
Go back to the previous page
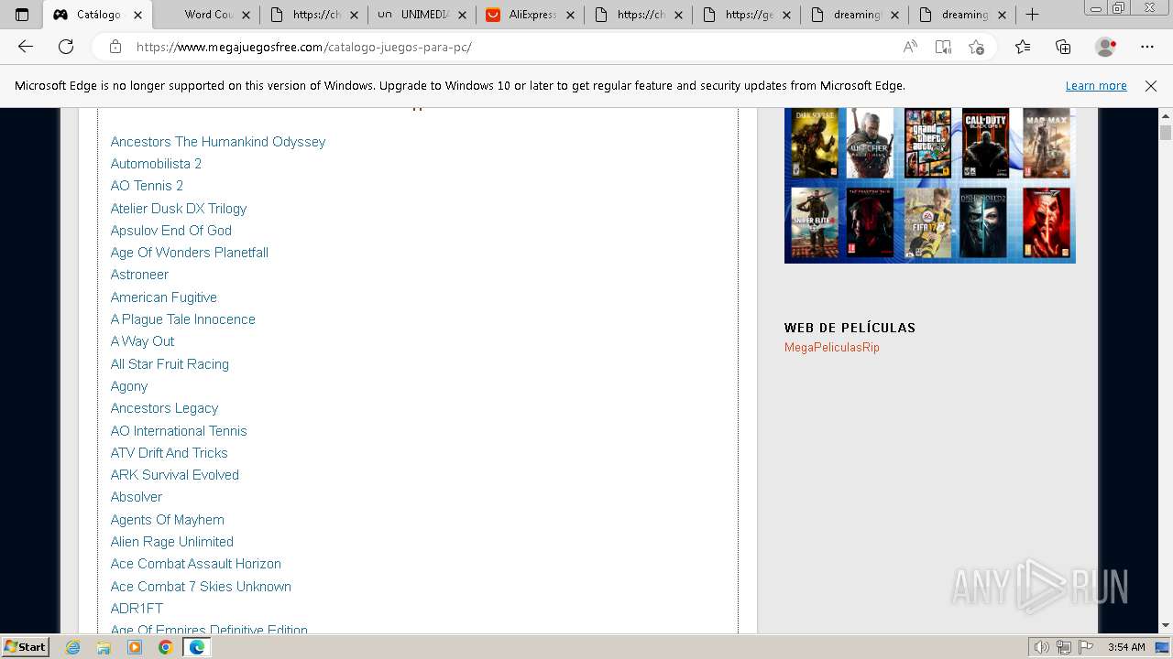point(26,47)
